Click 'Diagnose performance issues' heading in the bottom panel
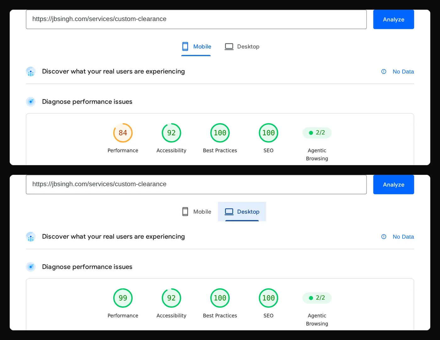This screenshot has width=440, height=340. (x=87, y=267)
